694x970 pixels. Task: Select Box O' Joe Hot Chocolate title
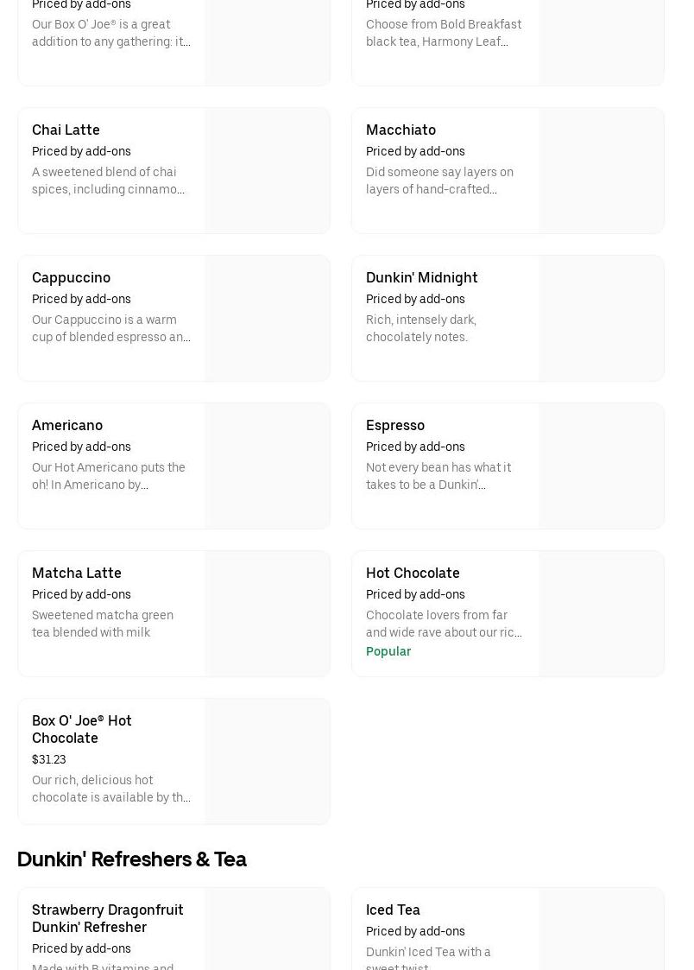click(82, 729)
